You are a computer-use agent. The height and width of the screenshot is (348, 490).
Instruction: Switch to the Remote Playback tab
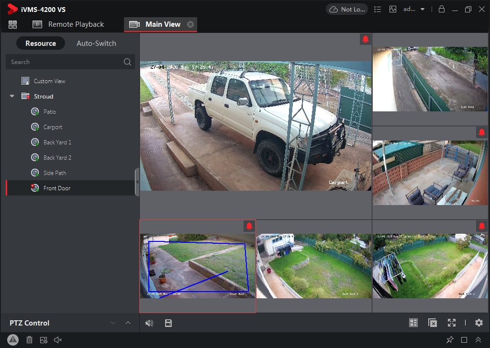[x=68, y=24]
